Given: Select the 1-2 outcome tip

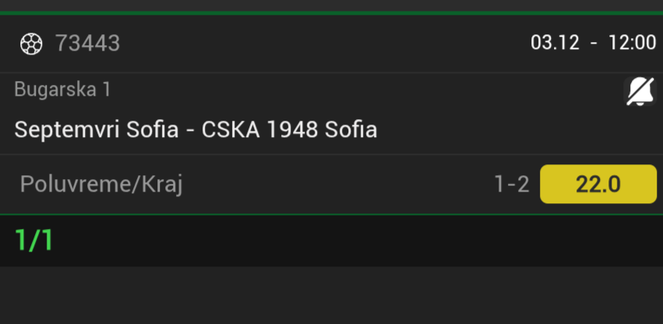Looking at the screenshot, I should (511, 185).
